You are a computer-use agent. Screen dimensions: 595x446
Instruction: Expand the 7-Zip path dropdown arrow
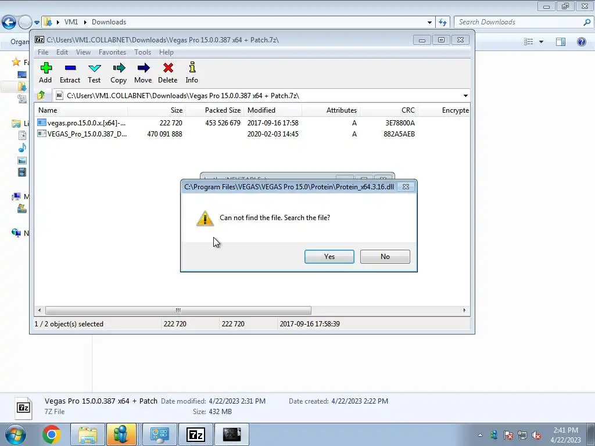coord(465,96)
